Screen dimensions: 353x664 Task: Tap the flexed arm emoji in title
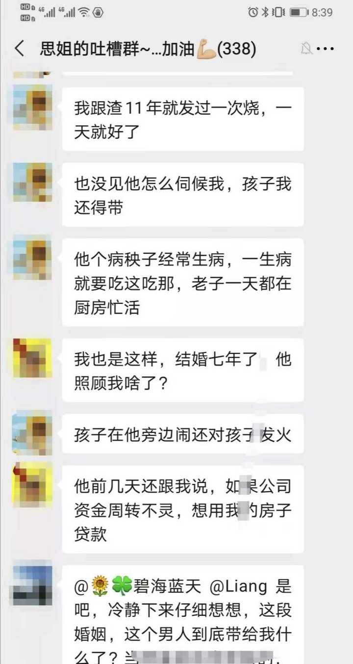205,49
